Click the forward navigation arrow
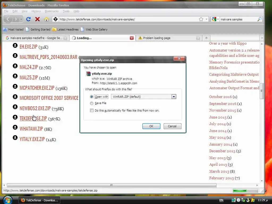 (16, 19)
